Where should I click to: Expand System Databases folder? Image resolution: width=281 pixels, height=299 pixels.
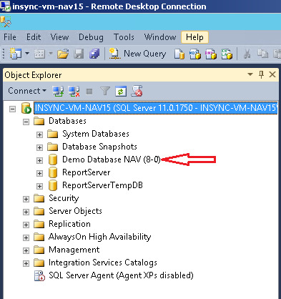point(39,135)
